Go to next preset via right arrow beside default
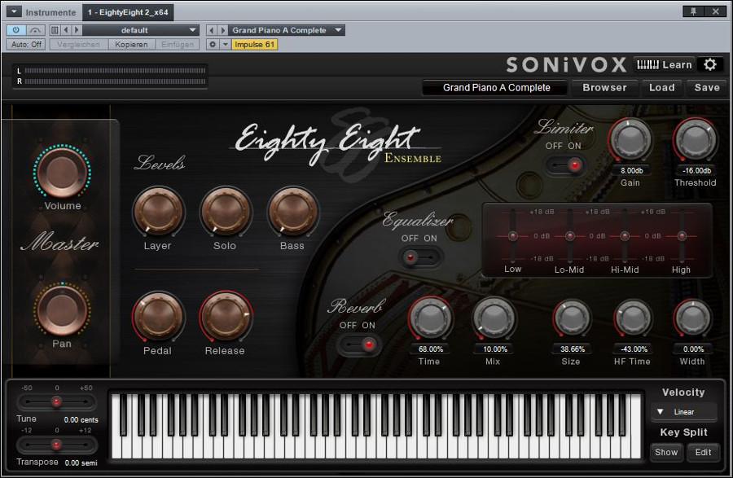 [77, 30]
